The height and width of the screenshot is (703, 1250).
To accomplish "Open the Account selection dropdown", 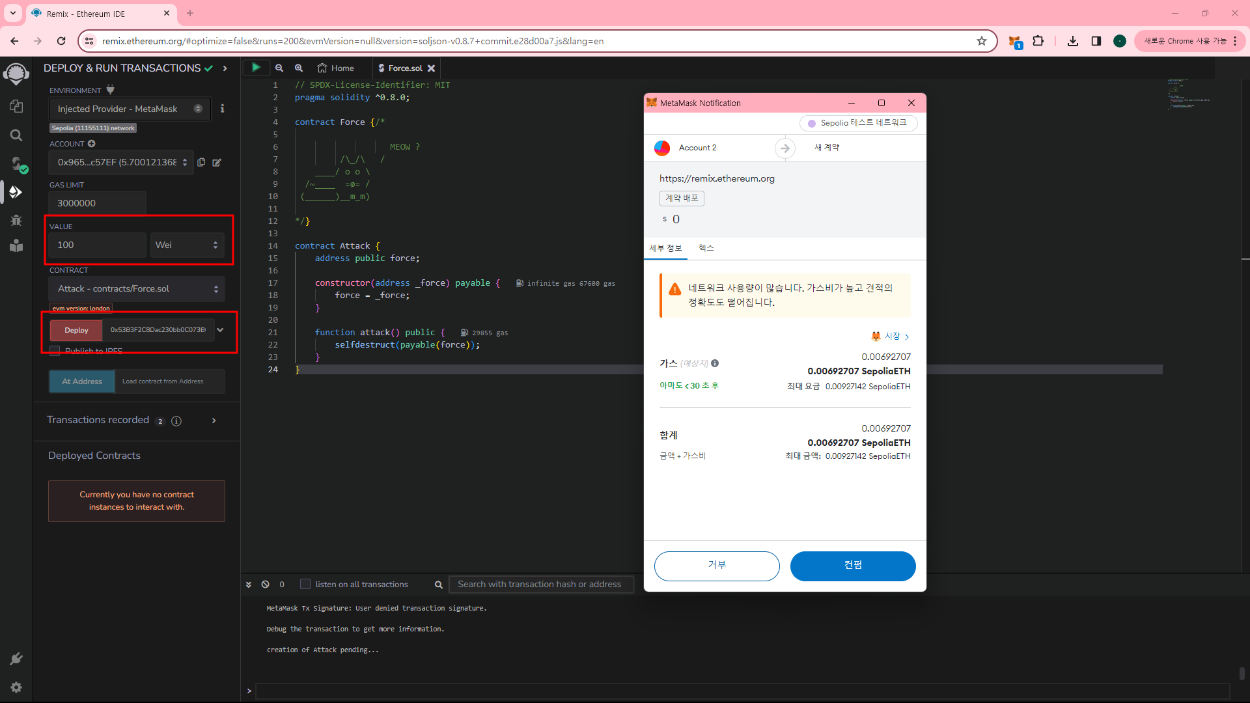I will click(121, 162).
